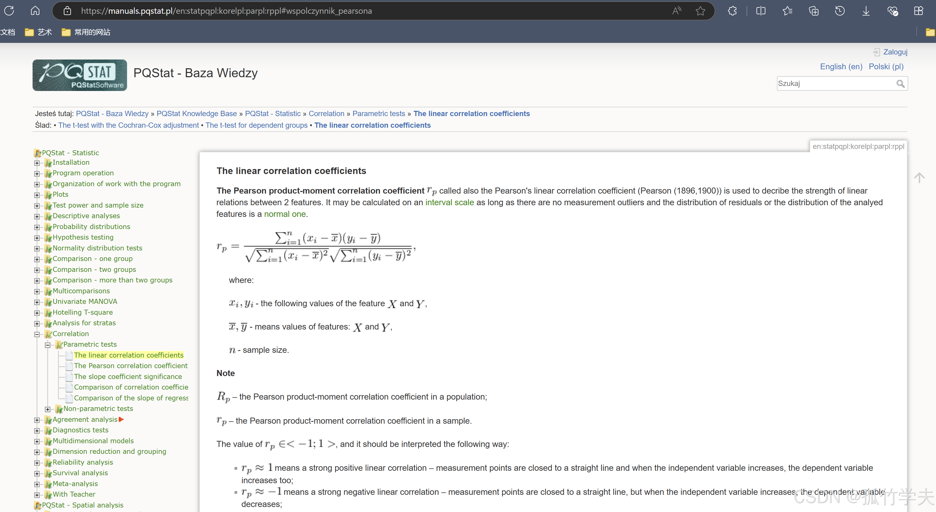Open The slope coefficient significance page
Image resolution: width=936 pixels, height=512 pixels.
128,377
